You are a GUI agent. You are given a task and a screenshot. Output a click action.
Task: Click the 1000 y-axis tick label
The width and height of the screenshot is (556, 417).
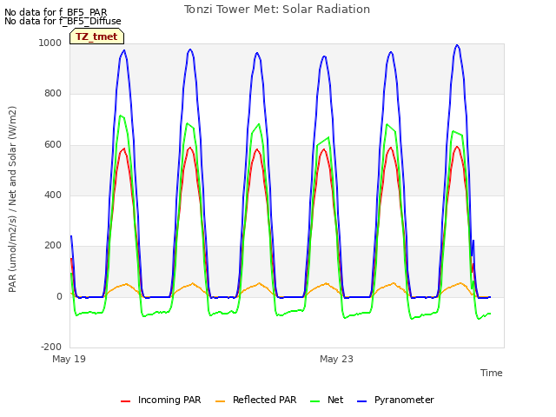click(50, 43)
